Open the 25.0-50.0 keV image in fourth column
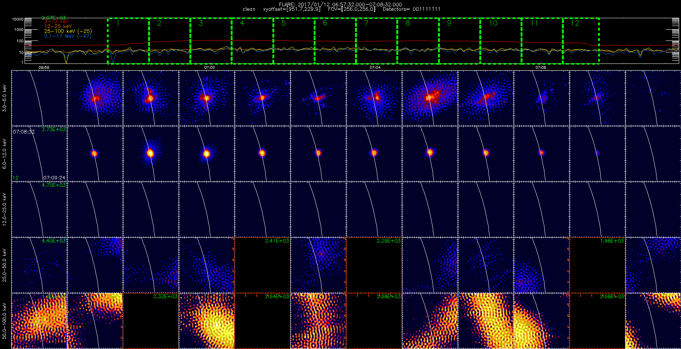The height and width of the screenshot is (349, 681). (207, 265)
